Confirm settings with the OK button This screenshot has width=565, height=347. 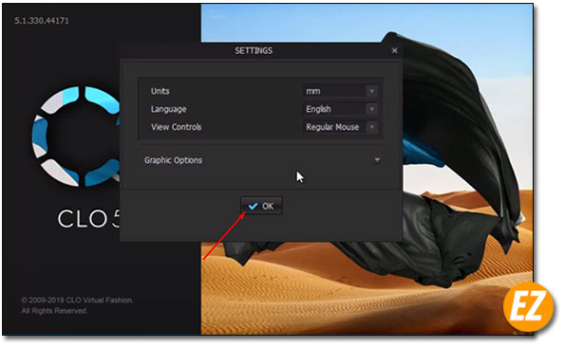pyautogui.click(x=261, y=206)
